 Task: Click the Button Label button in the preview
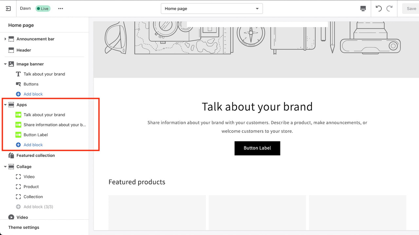[257, 148]
